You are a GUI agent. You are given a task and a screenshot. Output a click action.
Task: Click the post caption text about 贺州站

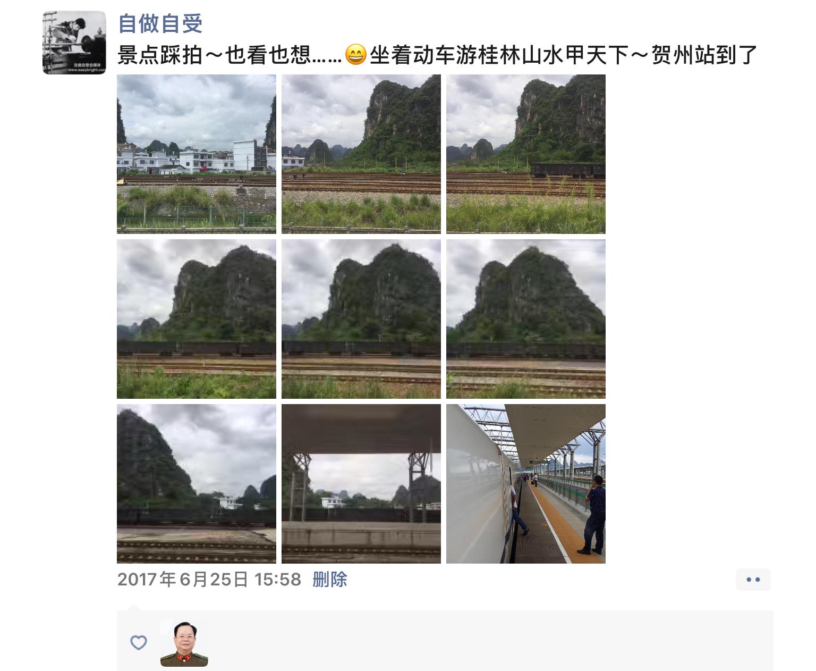(437, 55)
